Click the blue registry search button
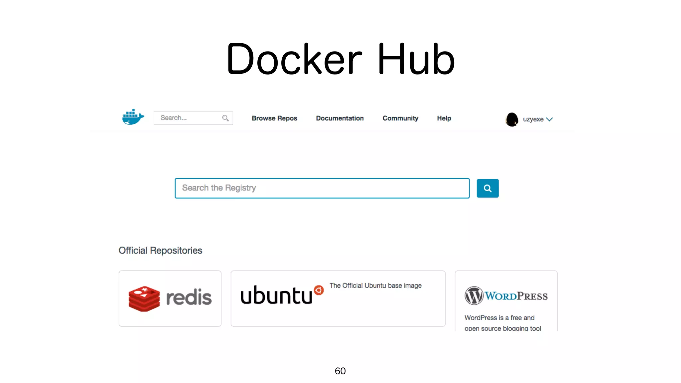 (x=487, y=188)
